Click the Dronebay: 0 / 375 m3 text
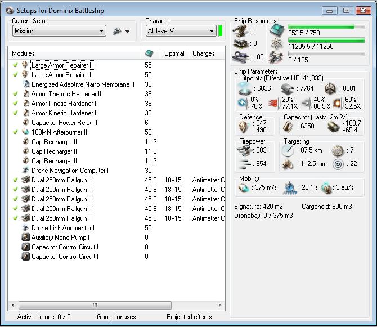This screenshot has width=377, height=327. click(x=263, y=216)
